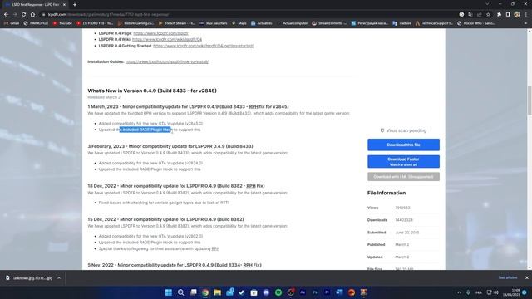The height and width of the screenshot is (299, 532).
Task: Open the extensions puzzle icon
Action: (x=499, y=15)
